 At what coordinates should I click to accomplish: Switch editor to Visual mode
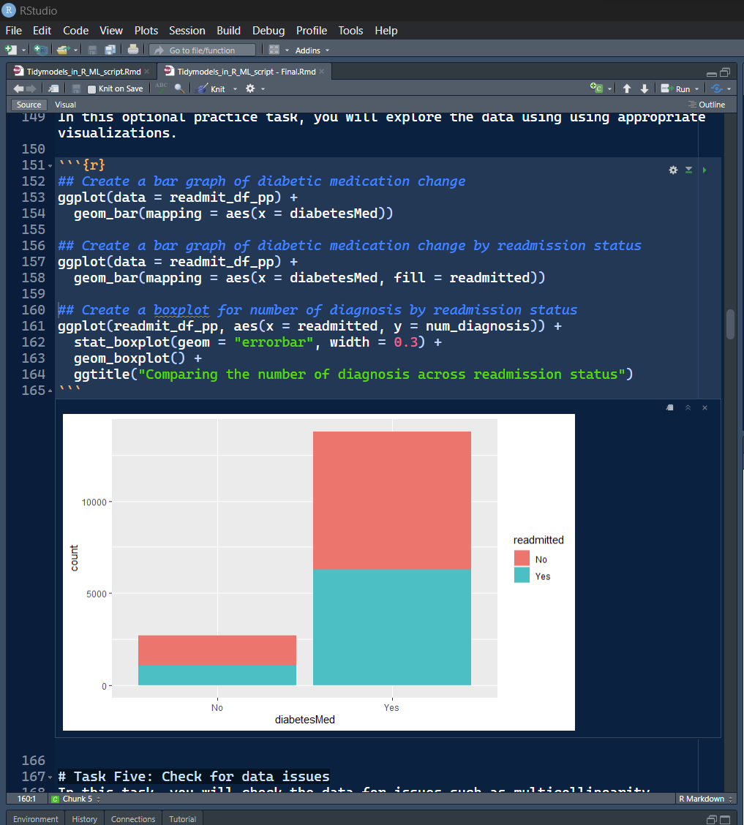pyautogui.click(x=65, y=105)
